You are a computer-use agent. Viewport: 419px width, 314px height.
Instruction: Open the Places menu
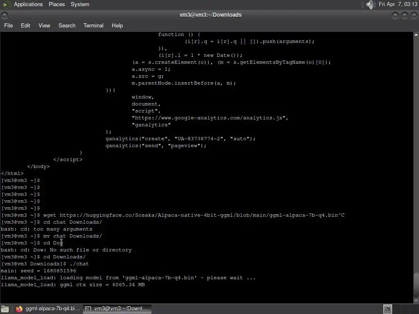click(x=56, y=4)
